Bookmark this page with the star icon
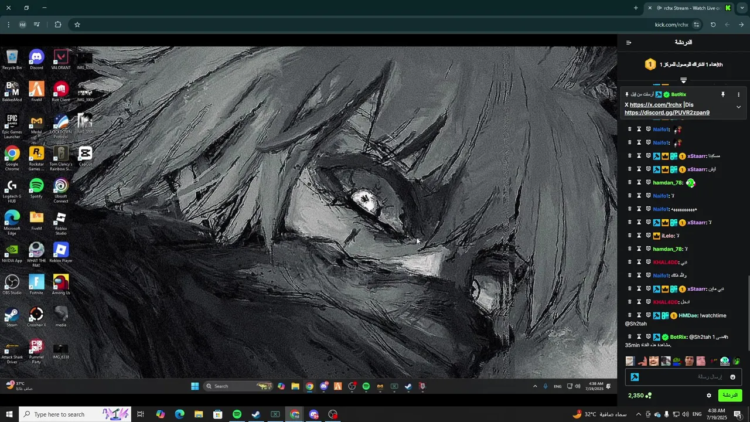Screen dimensions: 750x422 77,25
